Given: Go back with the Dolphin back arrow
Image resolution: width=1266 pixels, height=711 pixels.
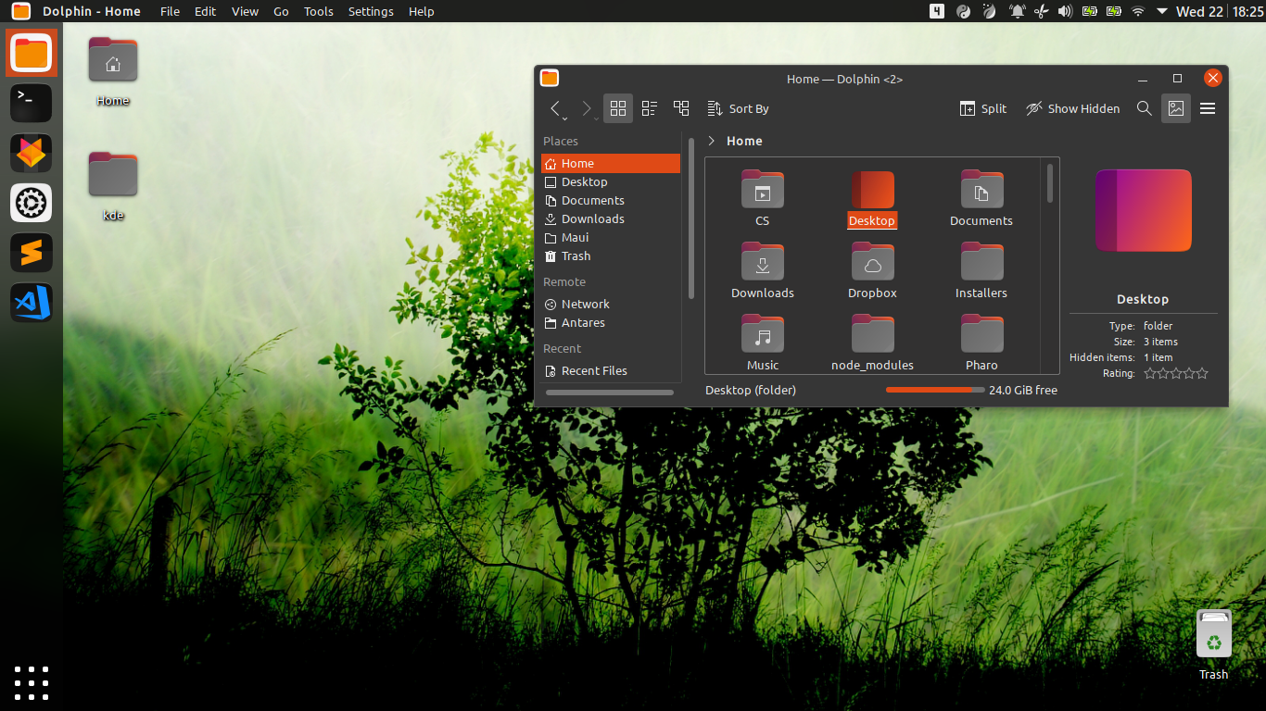Looking at the screenshot, I should coord(556,108).
